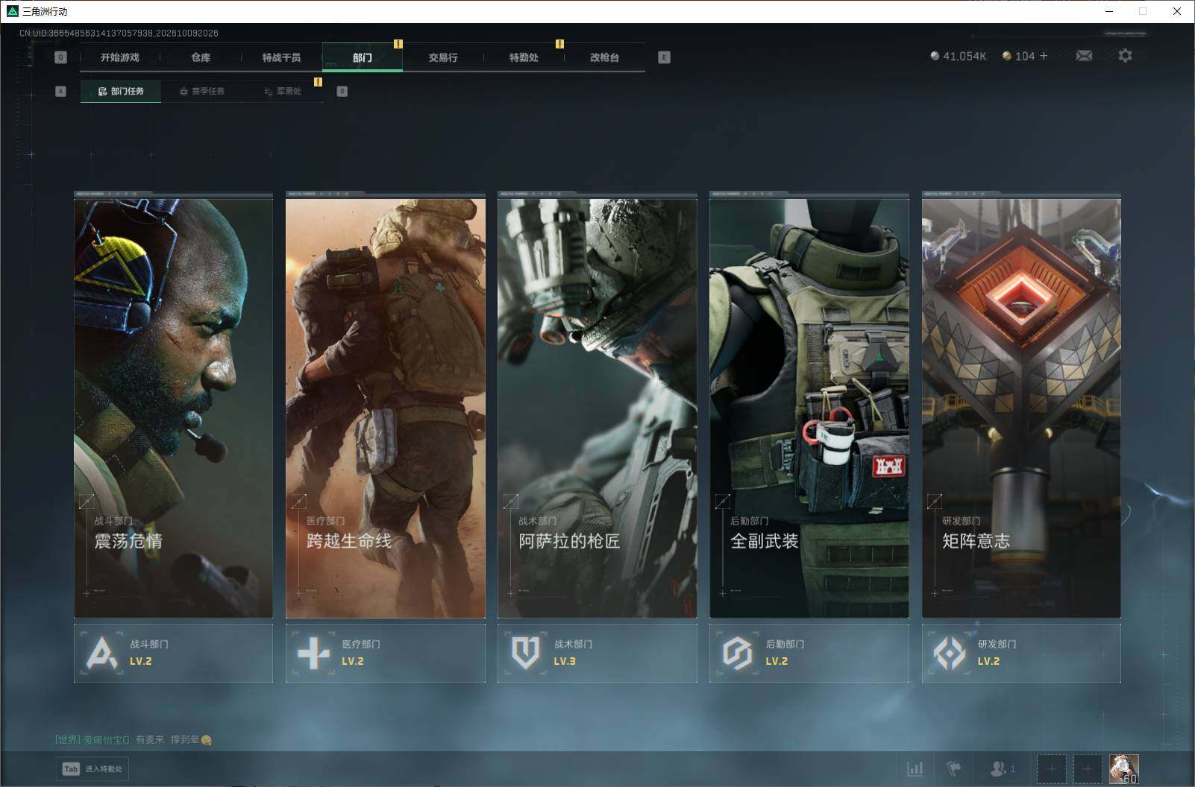Click the flags icon in bottom bar

tap(953, 768)
